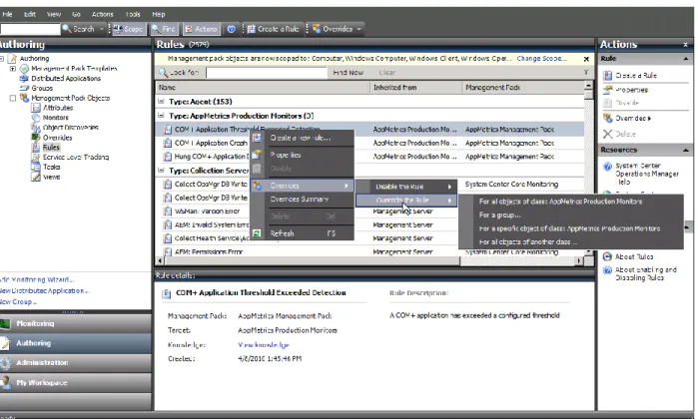Click the Search toolbar button
Image resolution: width=698 pixels, height=419 pixels.
[78, 29]
